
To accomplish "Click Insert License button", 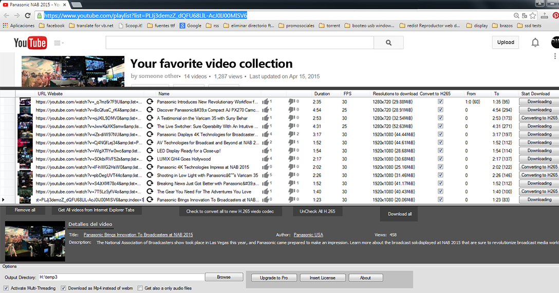I will point(322,278).
